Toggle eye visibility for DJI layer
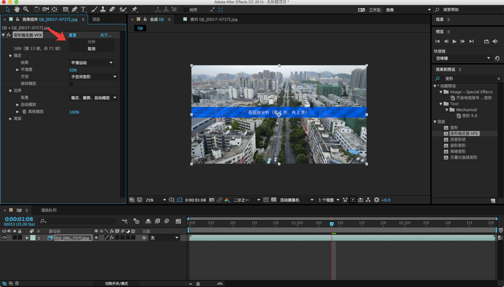The width and height of the screenshot is (504, 287). (4, 238)
